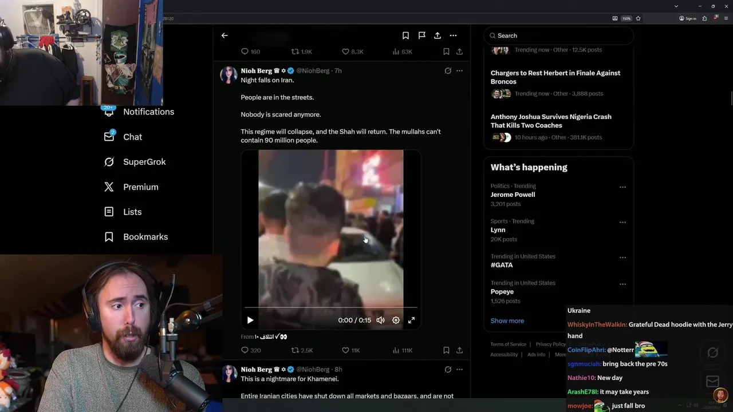
Task: Go back using the arrow above the posts
Action: (224, 35)
